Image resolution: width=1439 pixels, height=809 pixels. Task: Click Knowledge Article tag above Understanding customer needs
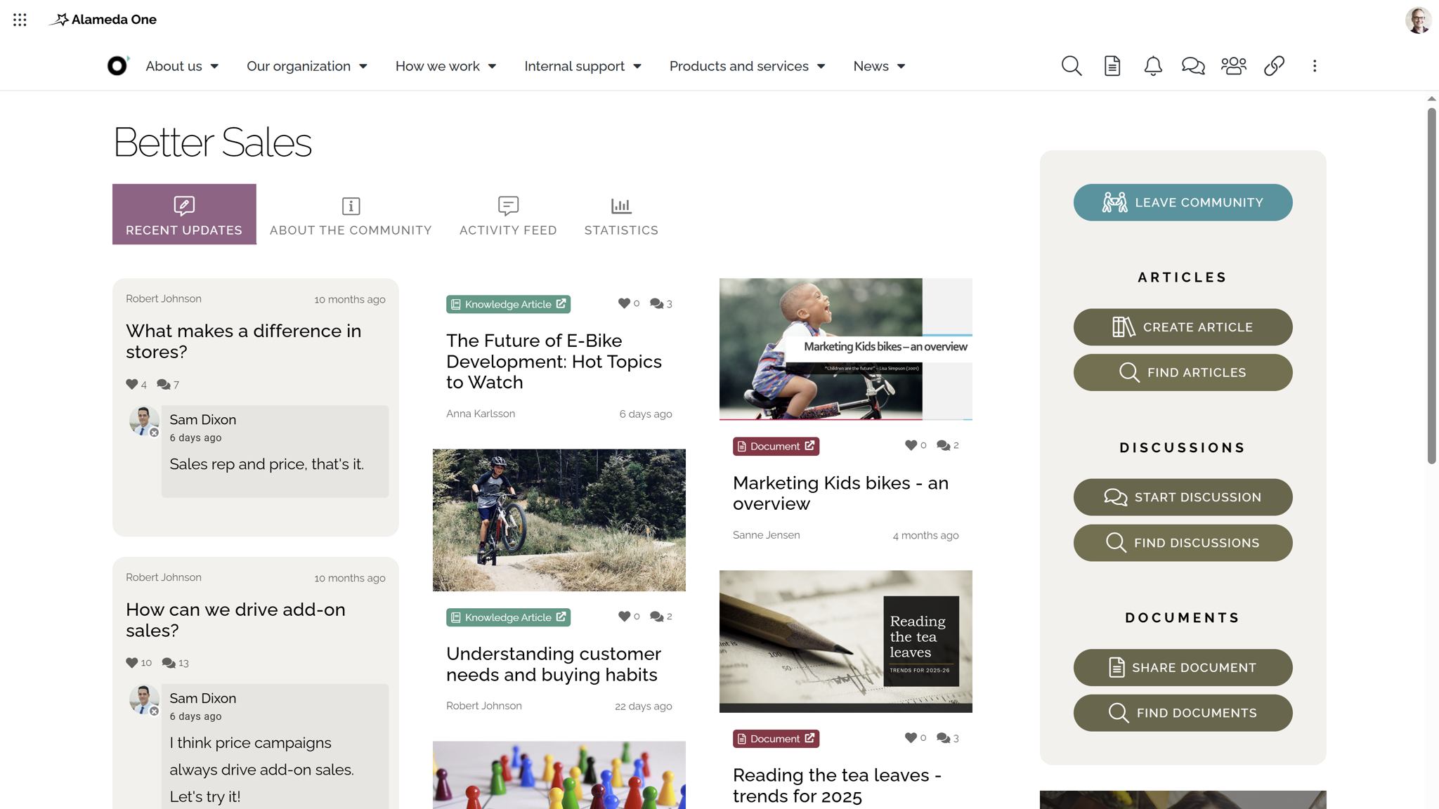(x=508, y=617)
